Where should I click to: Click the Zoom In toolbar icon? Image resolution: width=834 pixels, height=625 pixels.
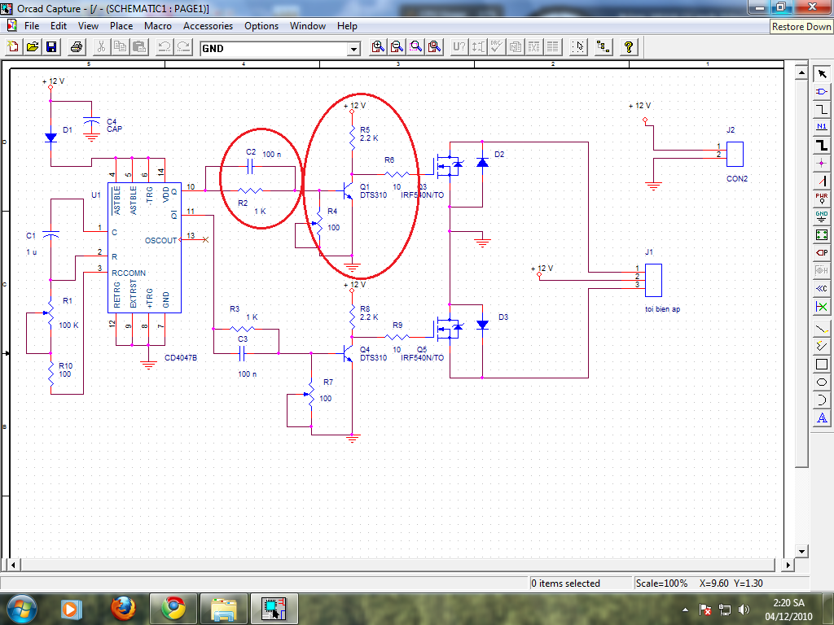(x=378, y=47)
